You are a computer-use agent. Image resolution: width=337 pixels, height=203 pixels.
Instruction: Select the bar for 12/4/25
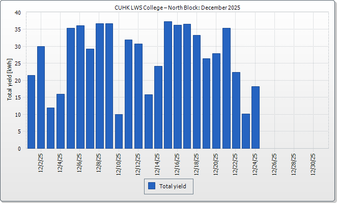tap(61, 121)
